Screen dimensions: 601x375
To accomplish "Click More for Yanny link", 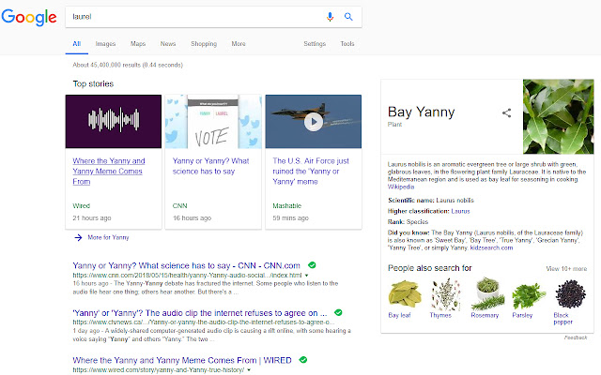I will pos(109,237).
